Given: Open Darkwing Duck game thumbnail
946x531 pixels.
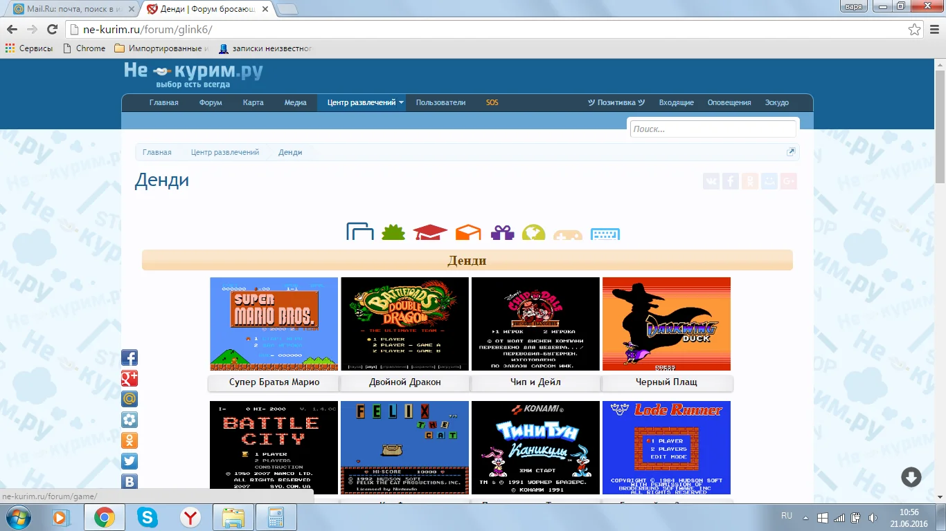Looking at the screenshot, I should (x=666, y=324).
